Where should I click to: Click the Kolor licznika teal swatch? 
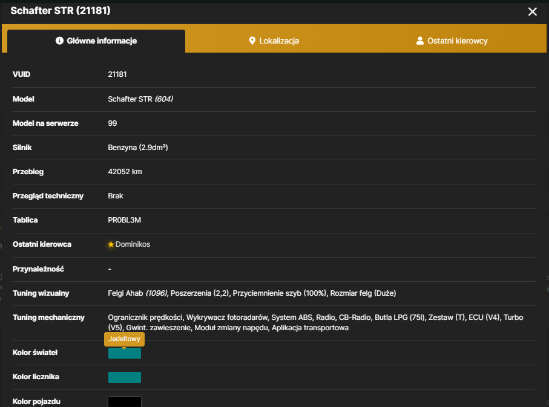125,377
